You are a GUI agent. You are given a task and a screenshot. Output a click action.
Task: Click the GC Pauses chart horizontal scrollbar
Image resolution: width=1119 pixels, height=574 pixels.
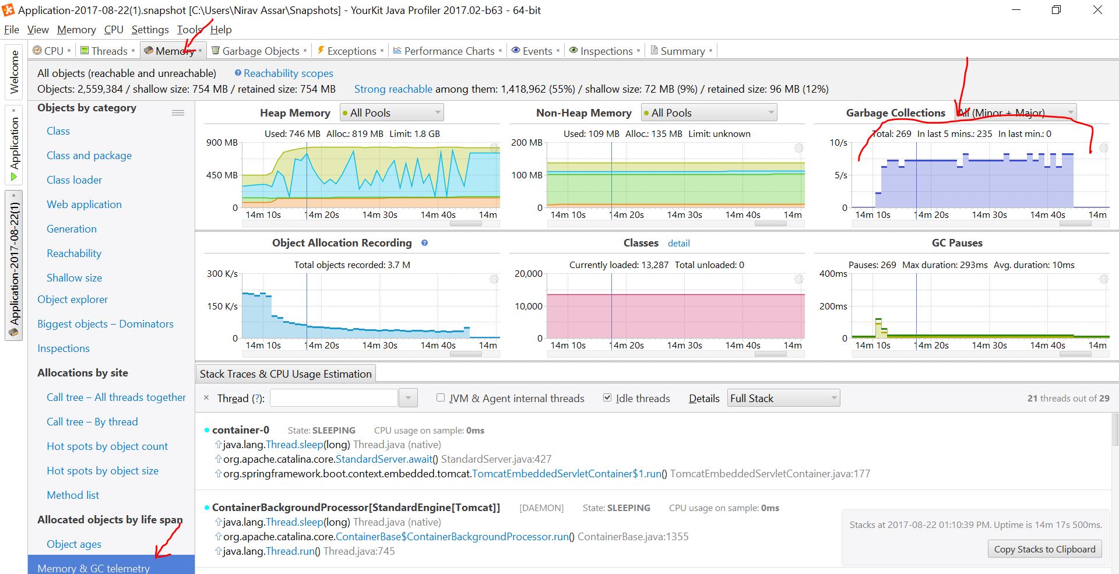coord(1076,354)
